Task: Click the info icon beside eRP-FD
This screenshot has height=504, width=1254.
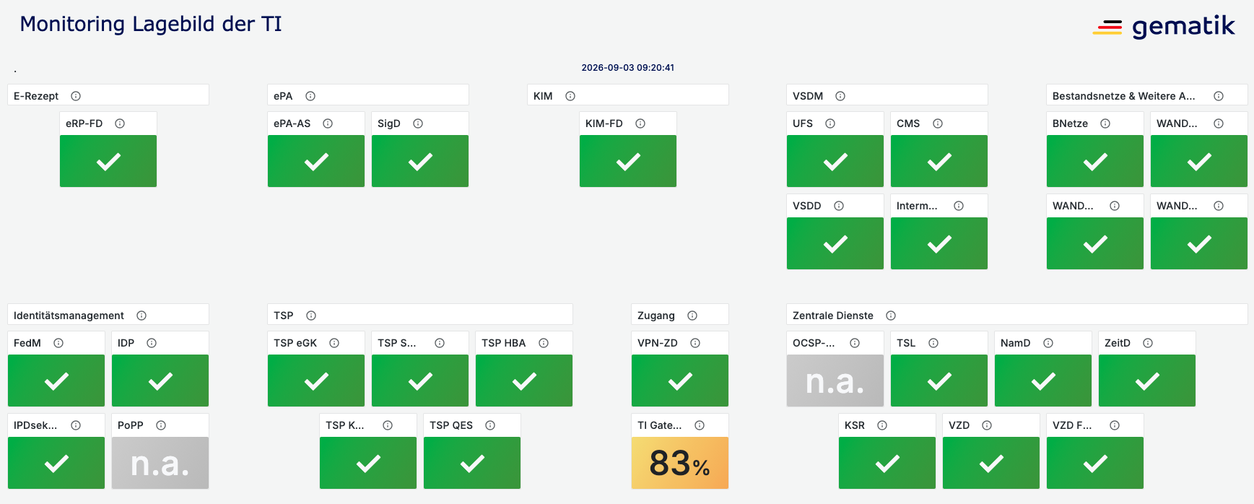Action: click(120, 123)
